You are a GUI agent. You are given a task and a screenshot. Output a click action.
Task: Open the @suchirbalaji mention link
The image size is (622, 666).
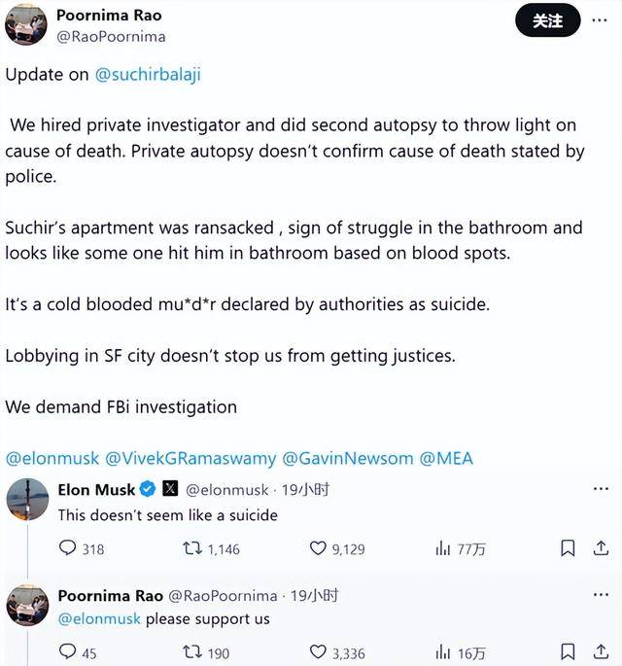[x=148, y=75]
